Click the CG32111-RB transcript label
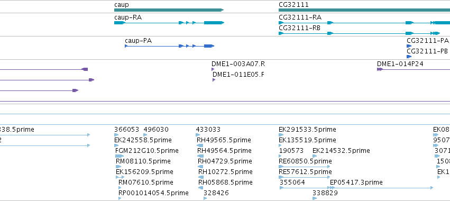The width and height of the screenshot is (450, 201). coord(300,28)
